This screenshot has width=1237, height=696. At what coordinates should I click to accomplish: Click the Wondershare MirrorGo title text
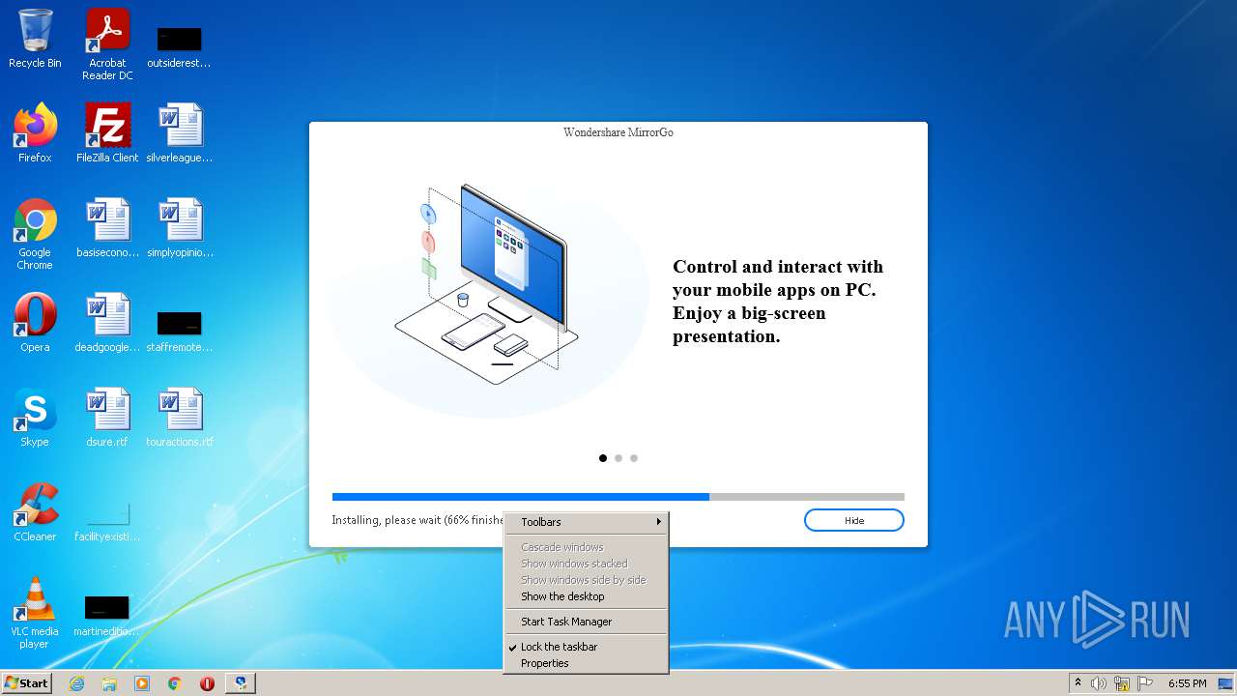(618, 132)
